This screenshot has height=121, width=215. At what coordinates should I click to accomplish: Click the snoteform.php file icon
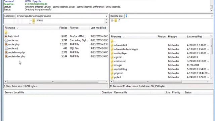6,52
